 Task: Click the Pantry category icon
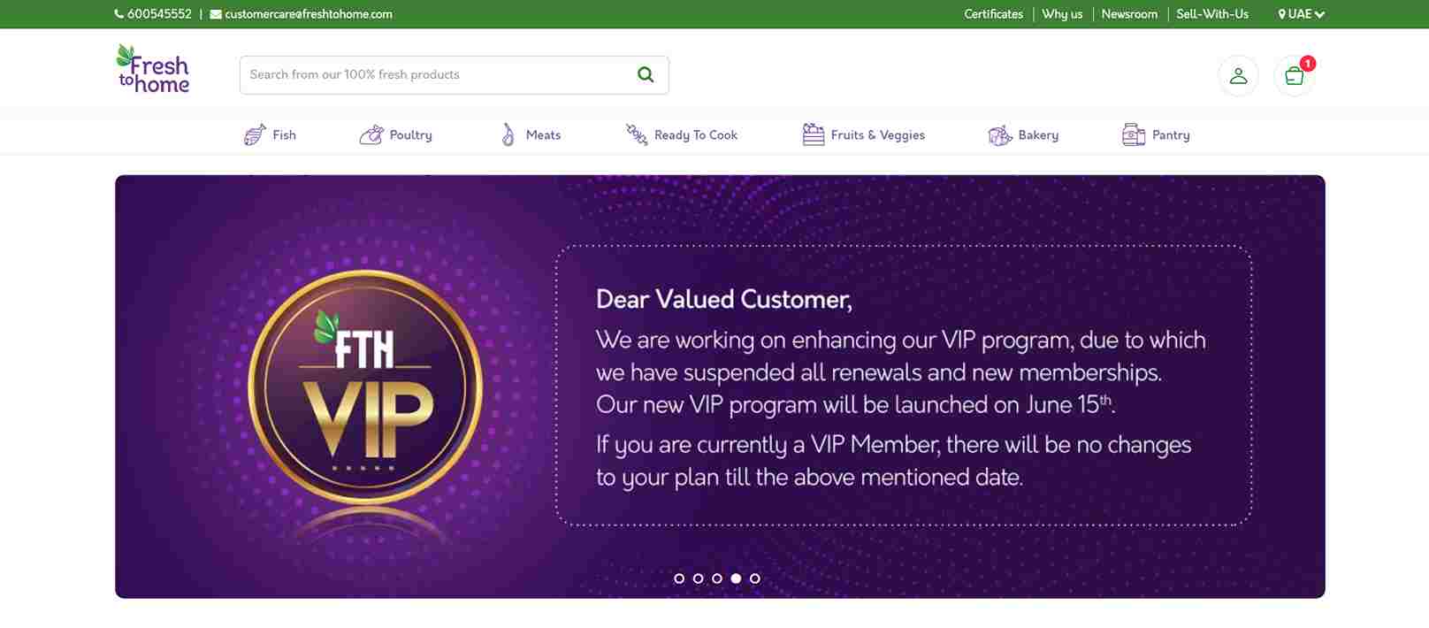[x=1134, y=135]
